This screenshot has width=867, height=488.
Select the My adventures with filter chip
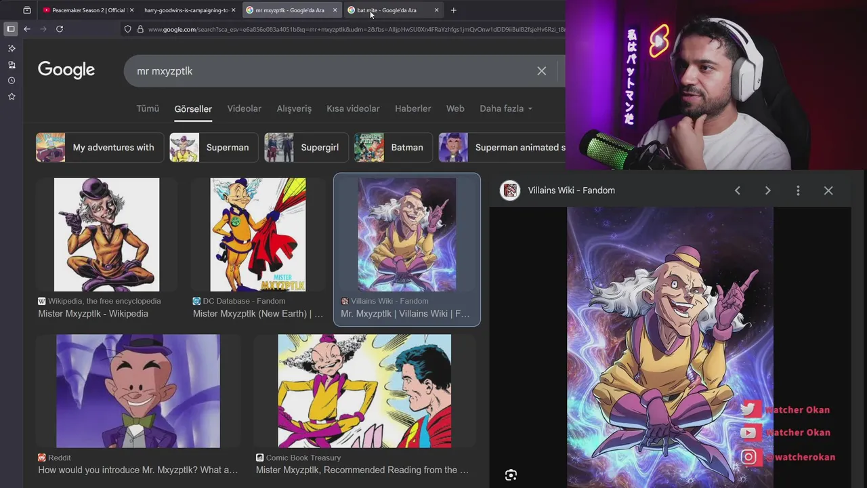click(x=100, y=148)
